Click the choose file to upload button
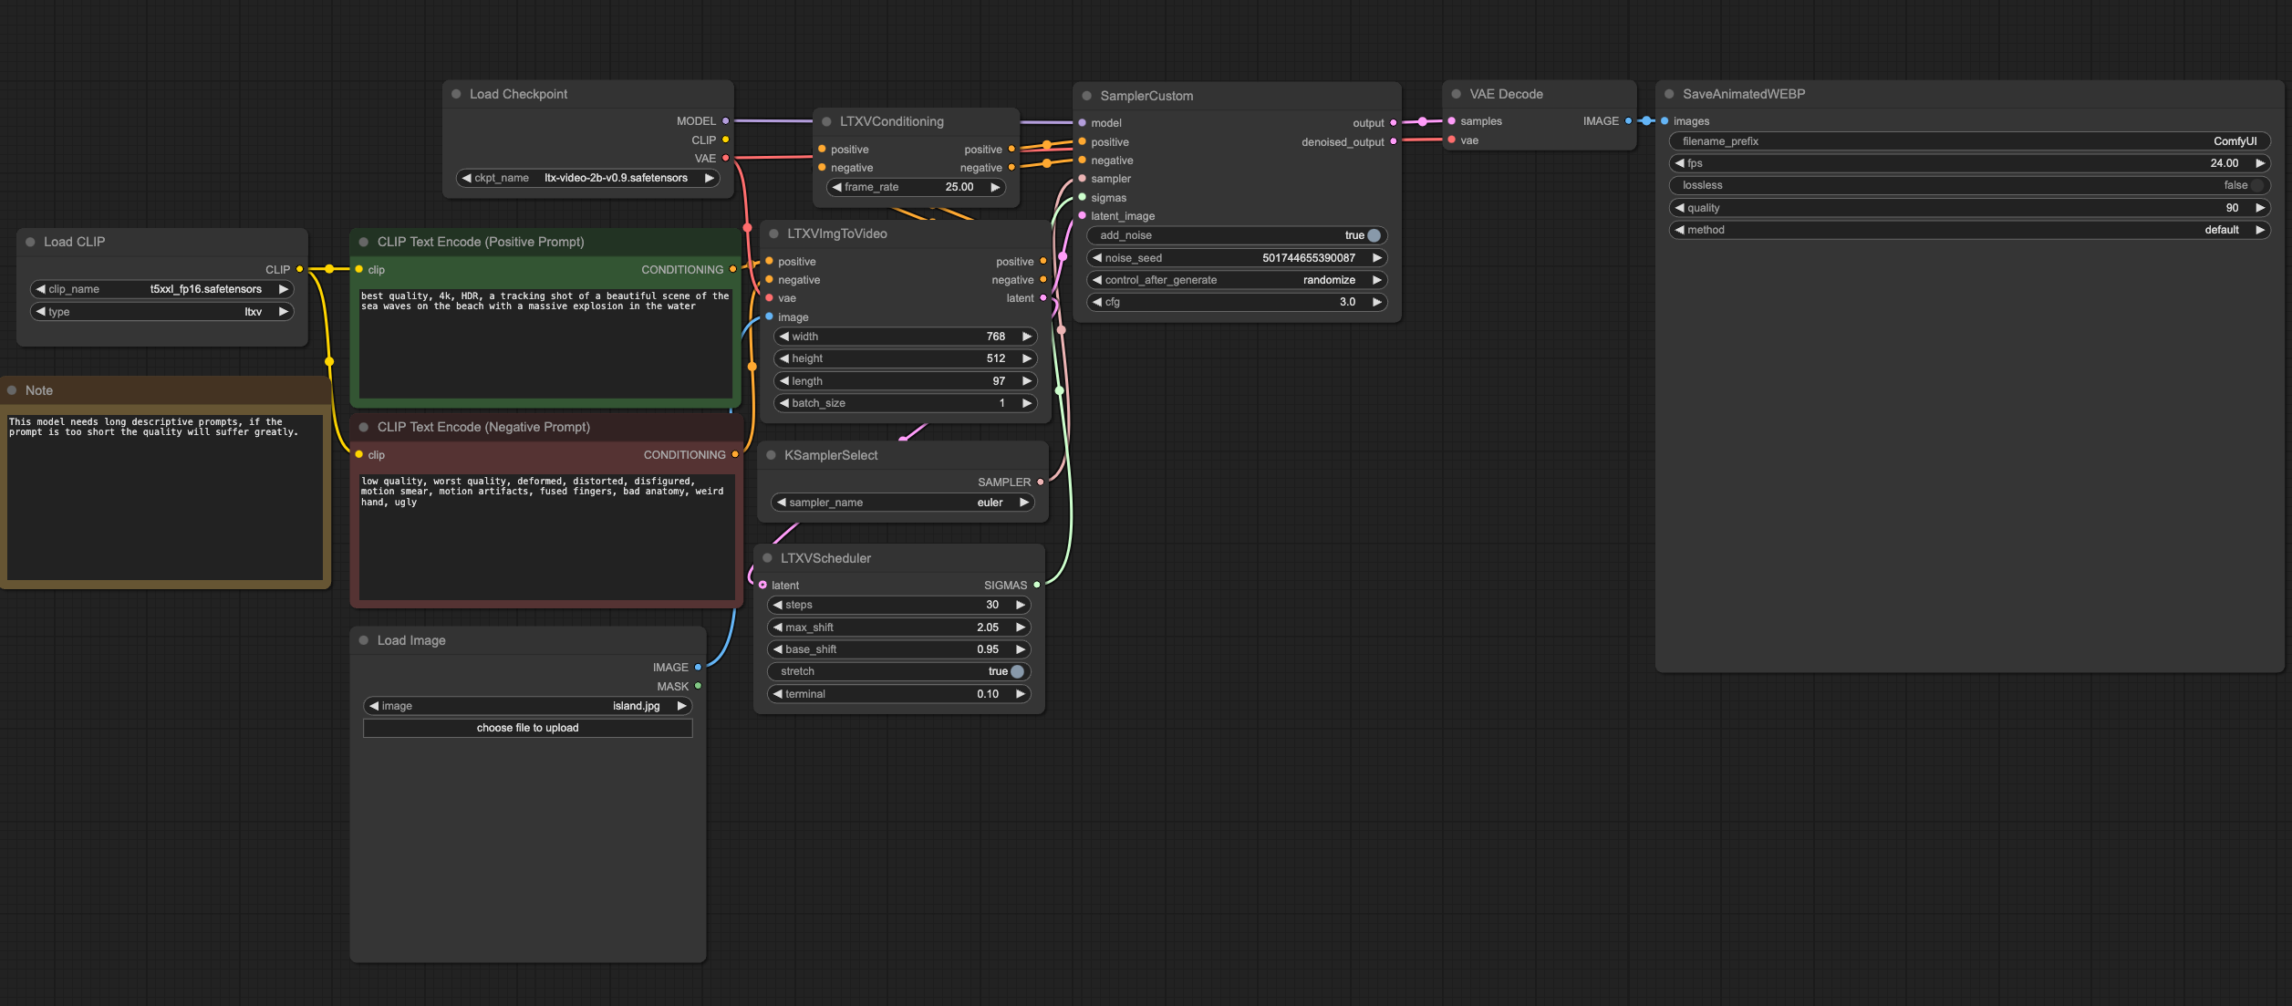2292x1006 pixels. point(527,728)
